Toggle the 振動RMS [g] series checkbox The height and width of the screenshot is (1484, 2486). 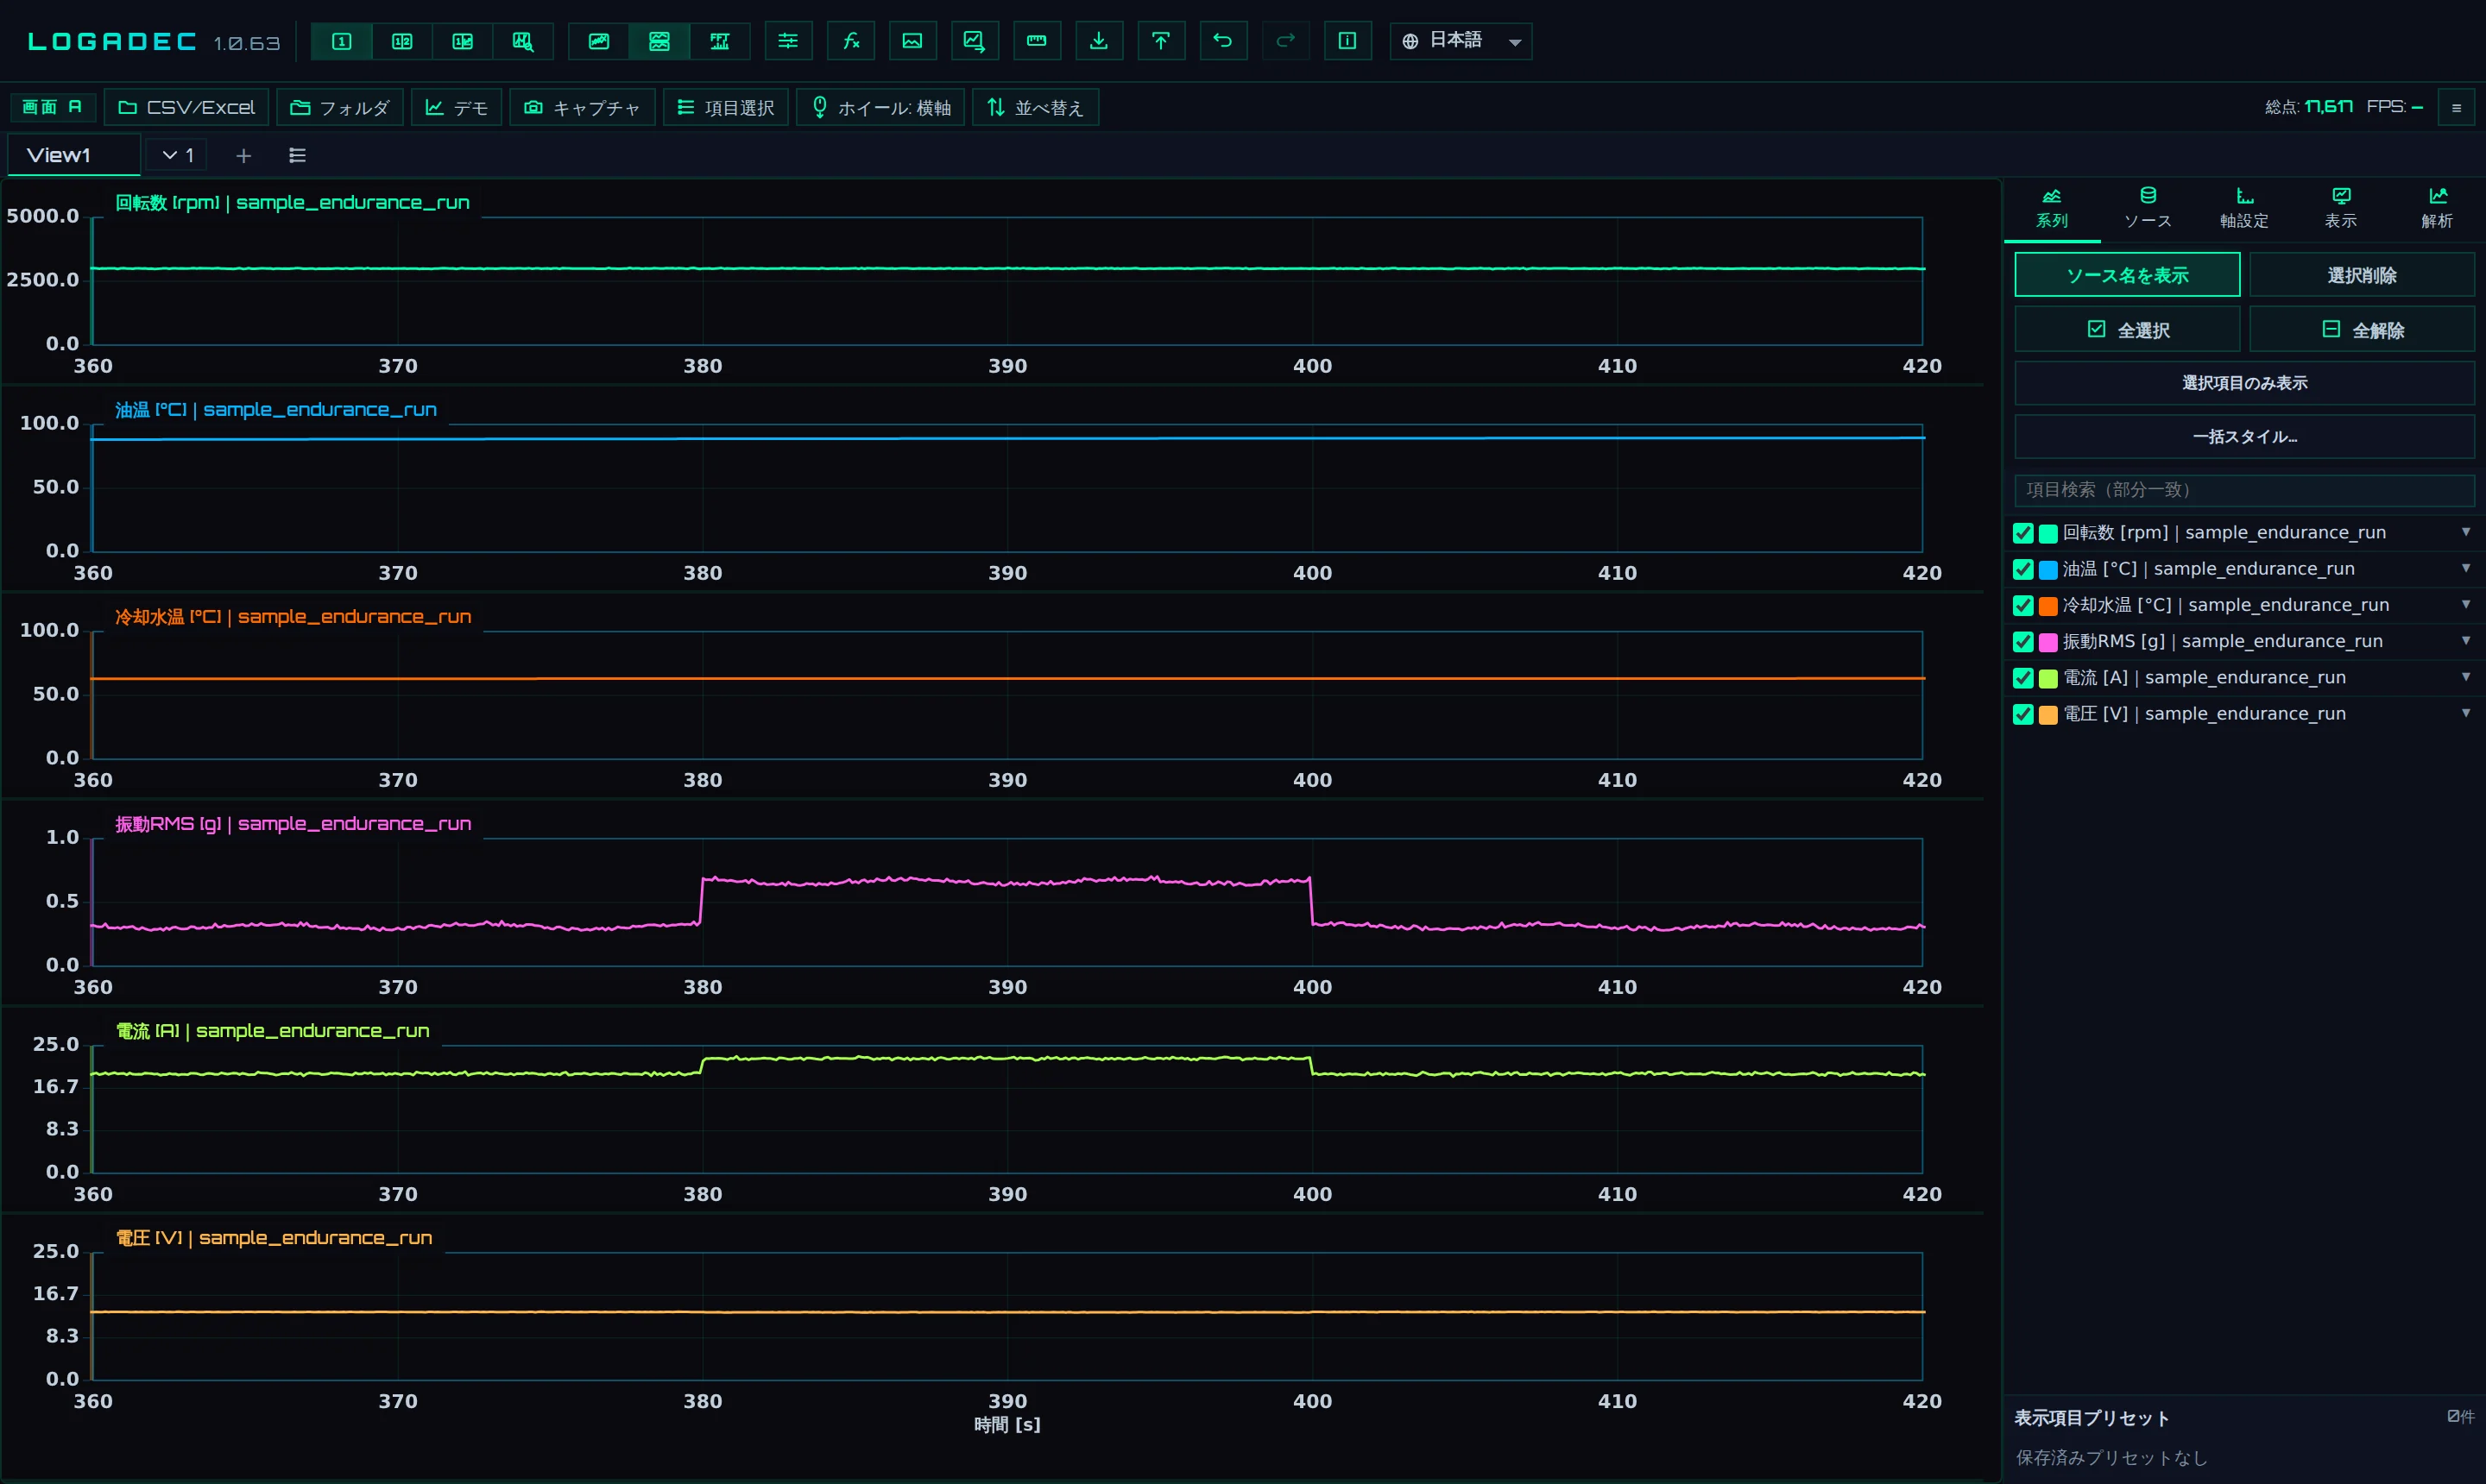(x=2022, y=642)
